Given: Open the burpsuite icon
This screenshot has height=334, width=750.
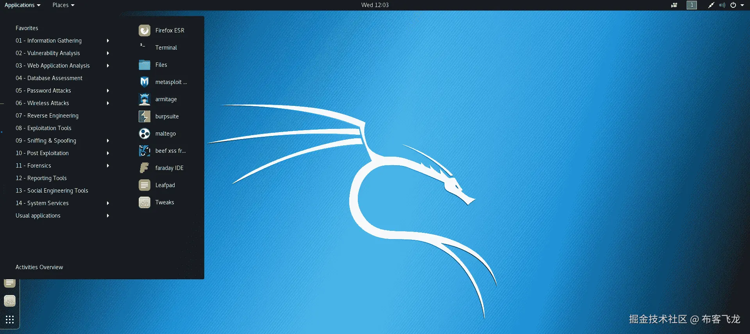Looking at the screenshot, I should point(145,116).
